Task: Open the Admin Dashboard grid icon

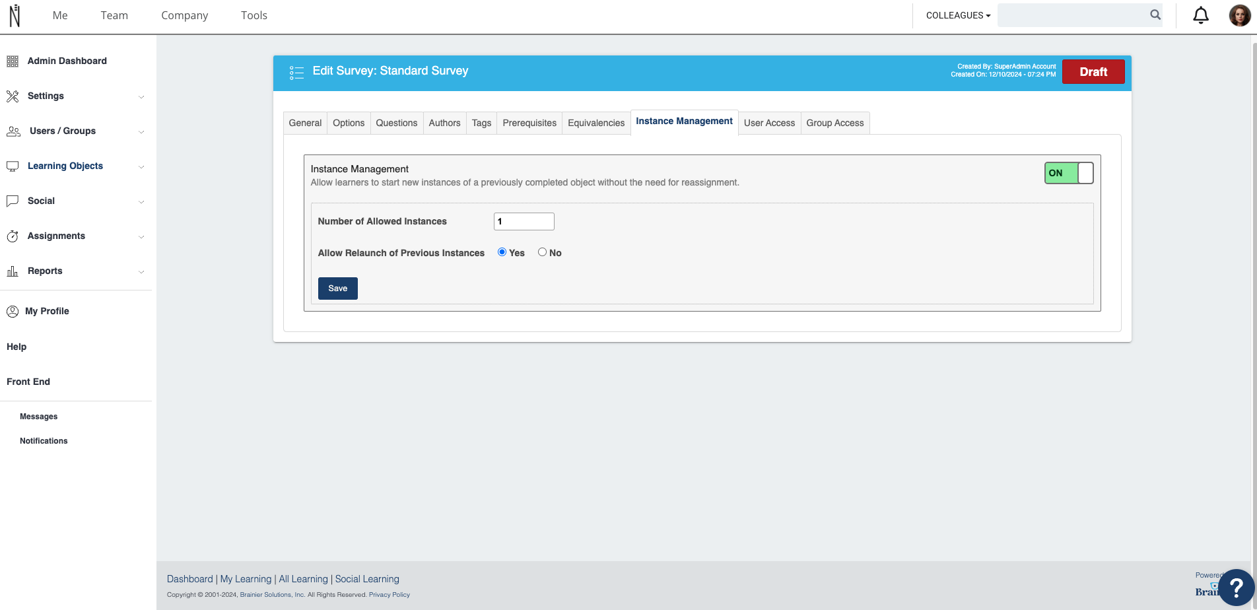Action: (x=13, y=61)
